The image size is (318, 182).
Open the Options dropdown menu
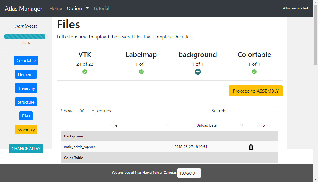coord(78,9)
